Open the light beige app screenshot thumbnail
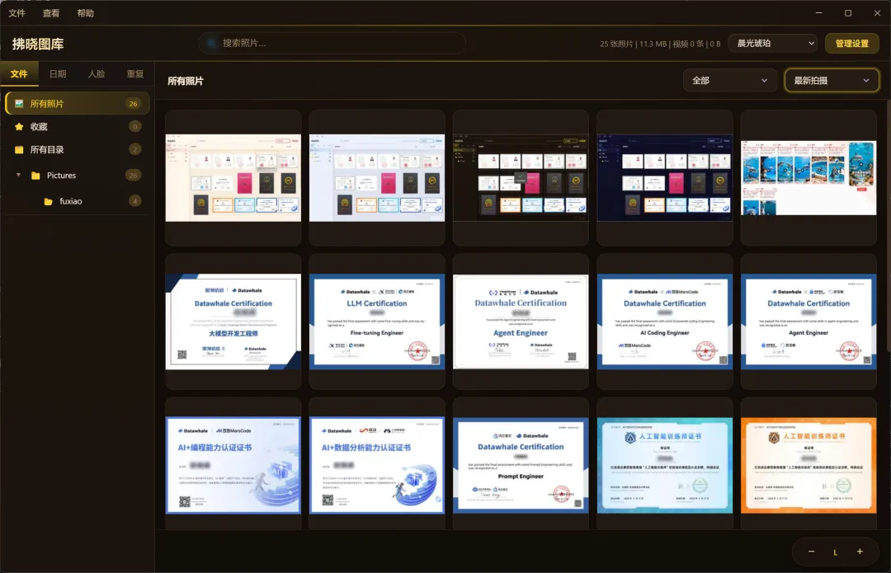This screenshot has height=573, width=891. [x=233, y=178]
